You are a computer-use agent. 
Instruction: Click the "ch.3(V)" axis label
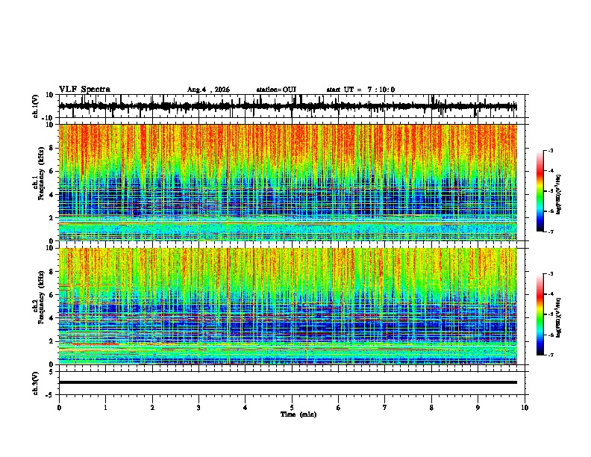[36, 383]
